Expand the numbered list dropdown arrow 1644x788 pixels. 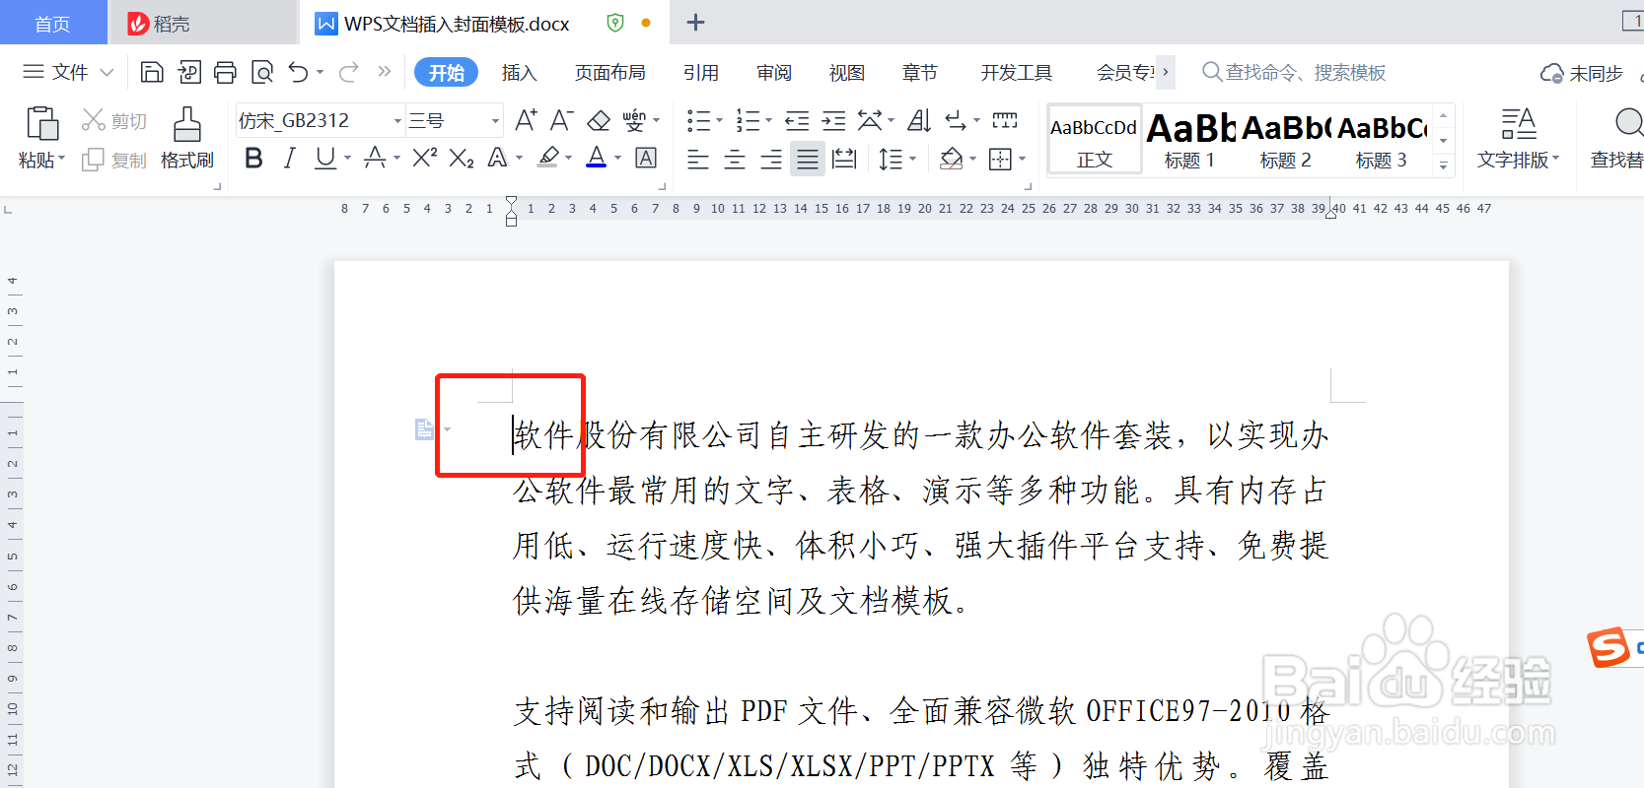[x=769, y=121]
